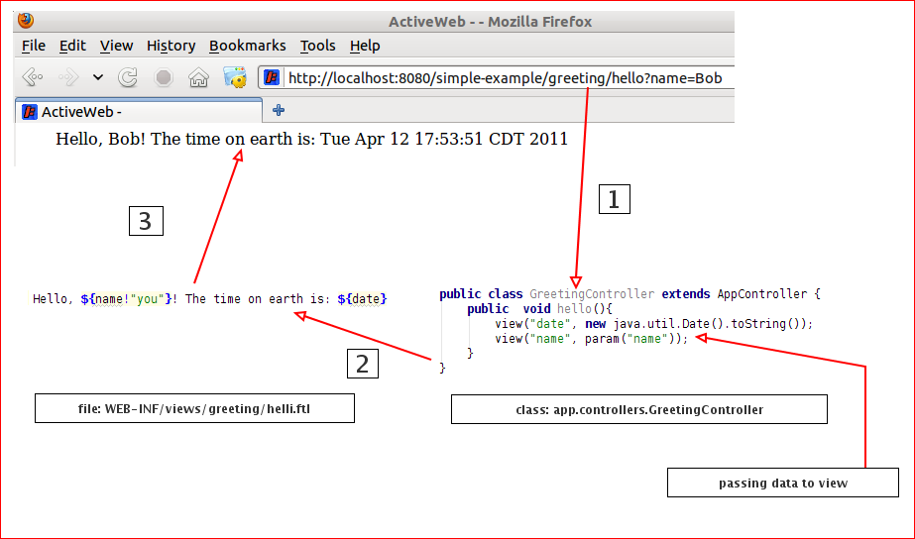Click the Firefox logo in title bar
The height and width of the screenshot is (539, 915).
coord(26,21)
